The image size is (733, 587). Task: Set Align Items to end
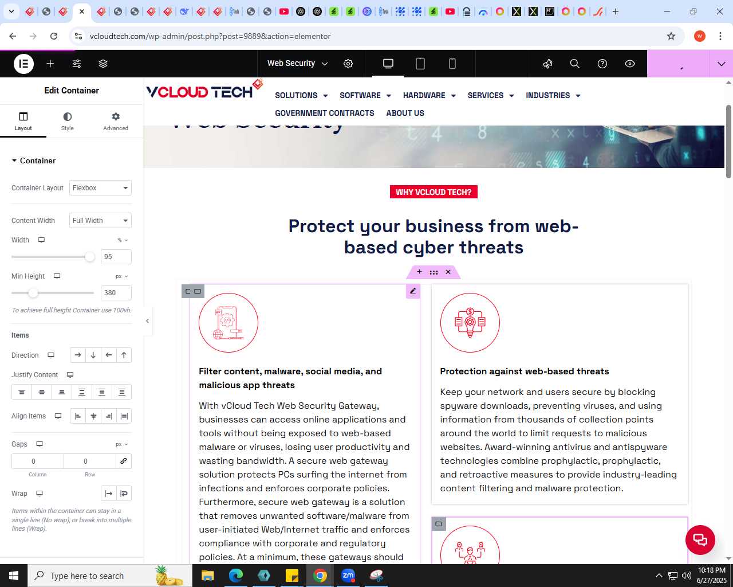(109, 416)
